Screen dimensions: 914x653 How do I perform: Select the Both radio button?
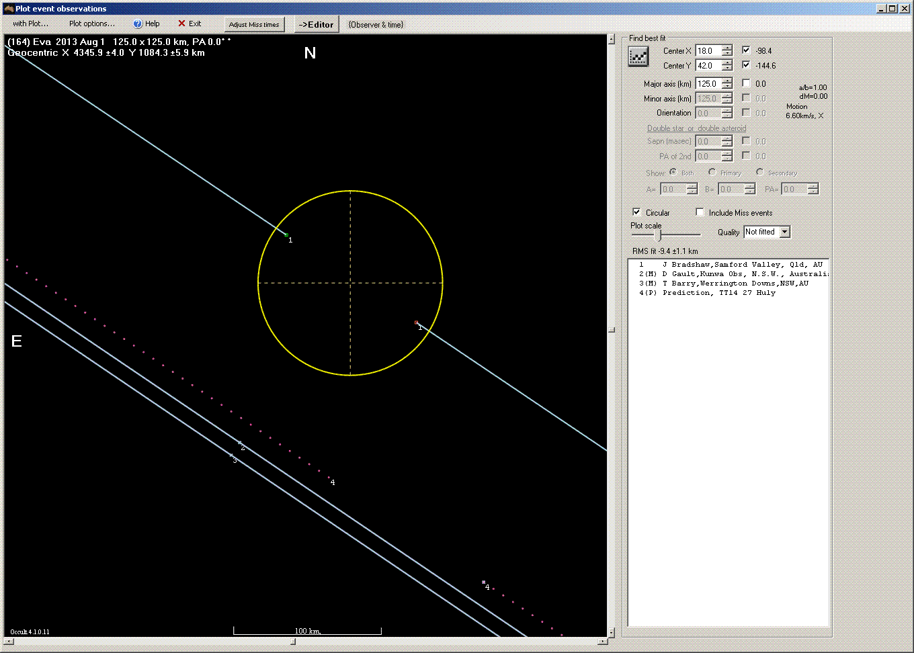click(673, 172)
